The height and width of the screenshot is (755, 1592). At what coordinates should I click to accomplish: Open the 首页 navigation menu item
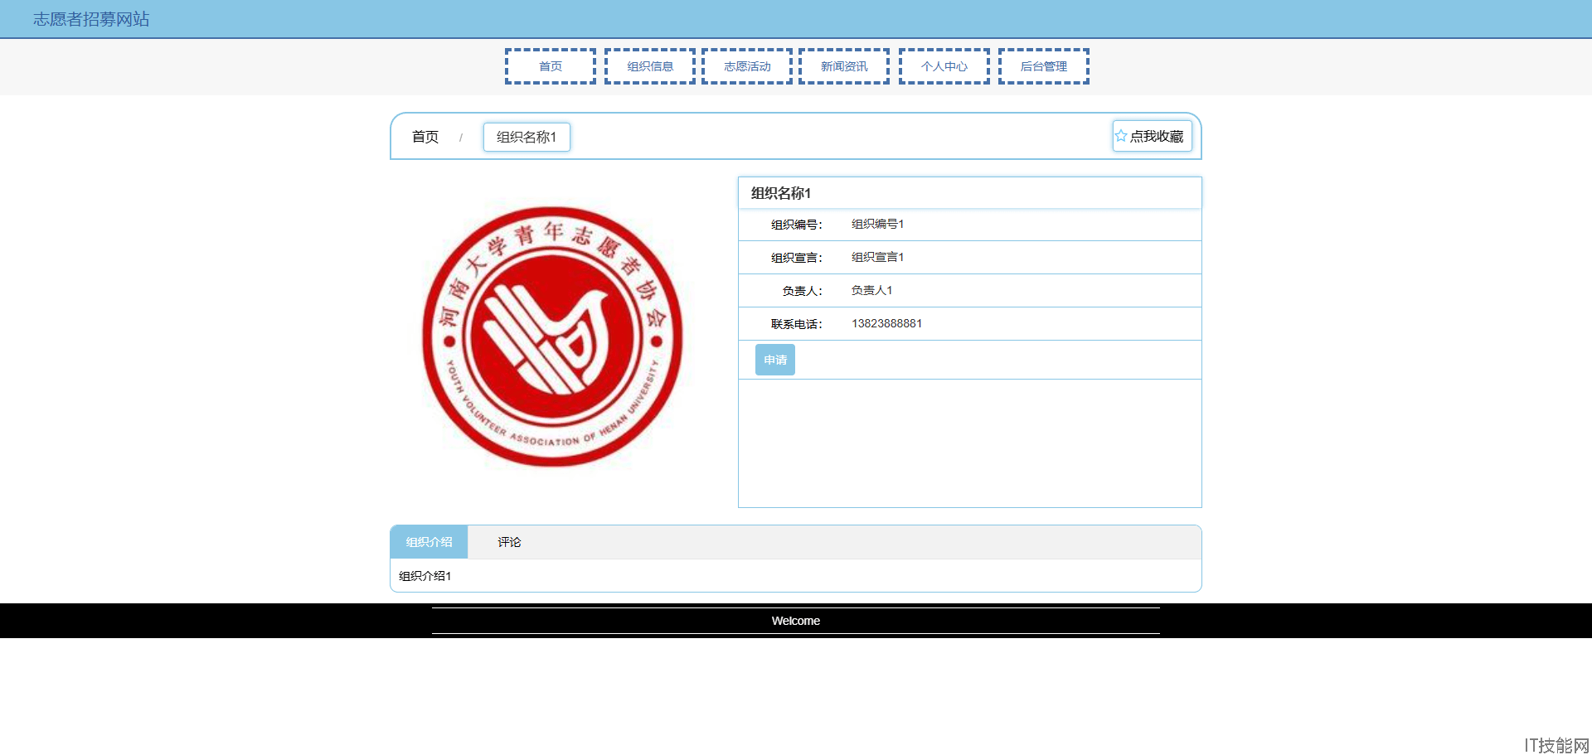click(551, 66)
